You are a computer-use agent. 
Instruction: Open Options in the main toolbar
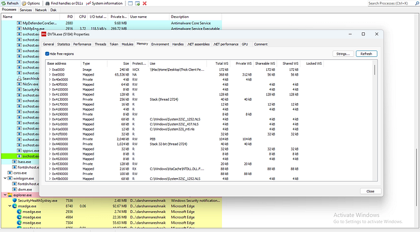[x=31, y=4]
